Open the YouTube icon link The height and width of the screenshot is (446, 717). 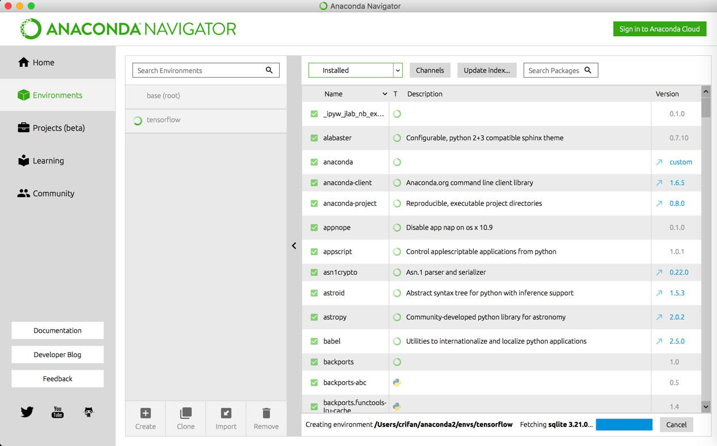click(58, 412)
